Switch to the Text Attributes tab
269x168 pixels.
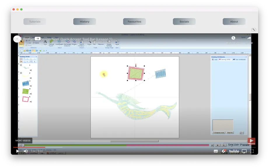coord(239,60)
